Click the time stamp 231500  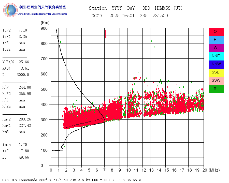(x=160, y=16)
